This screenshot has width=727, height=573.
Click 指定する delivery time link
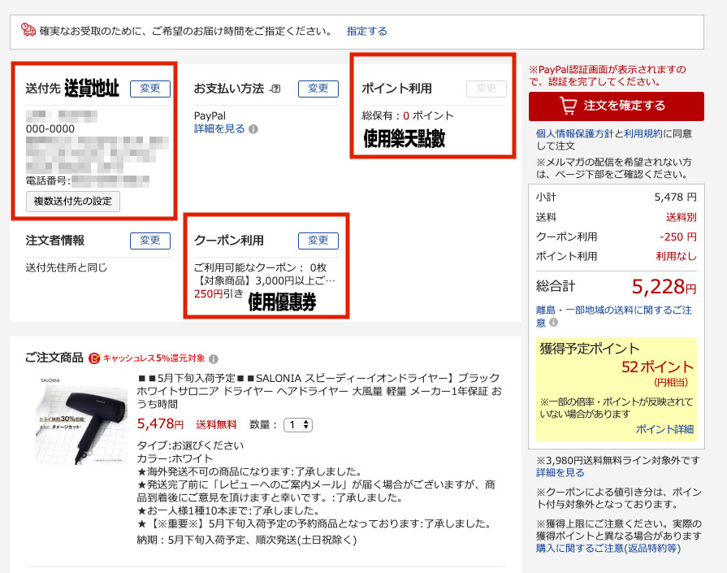click(x=366, y=31)
